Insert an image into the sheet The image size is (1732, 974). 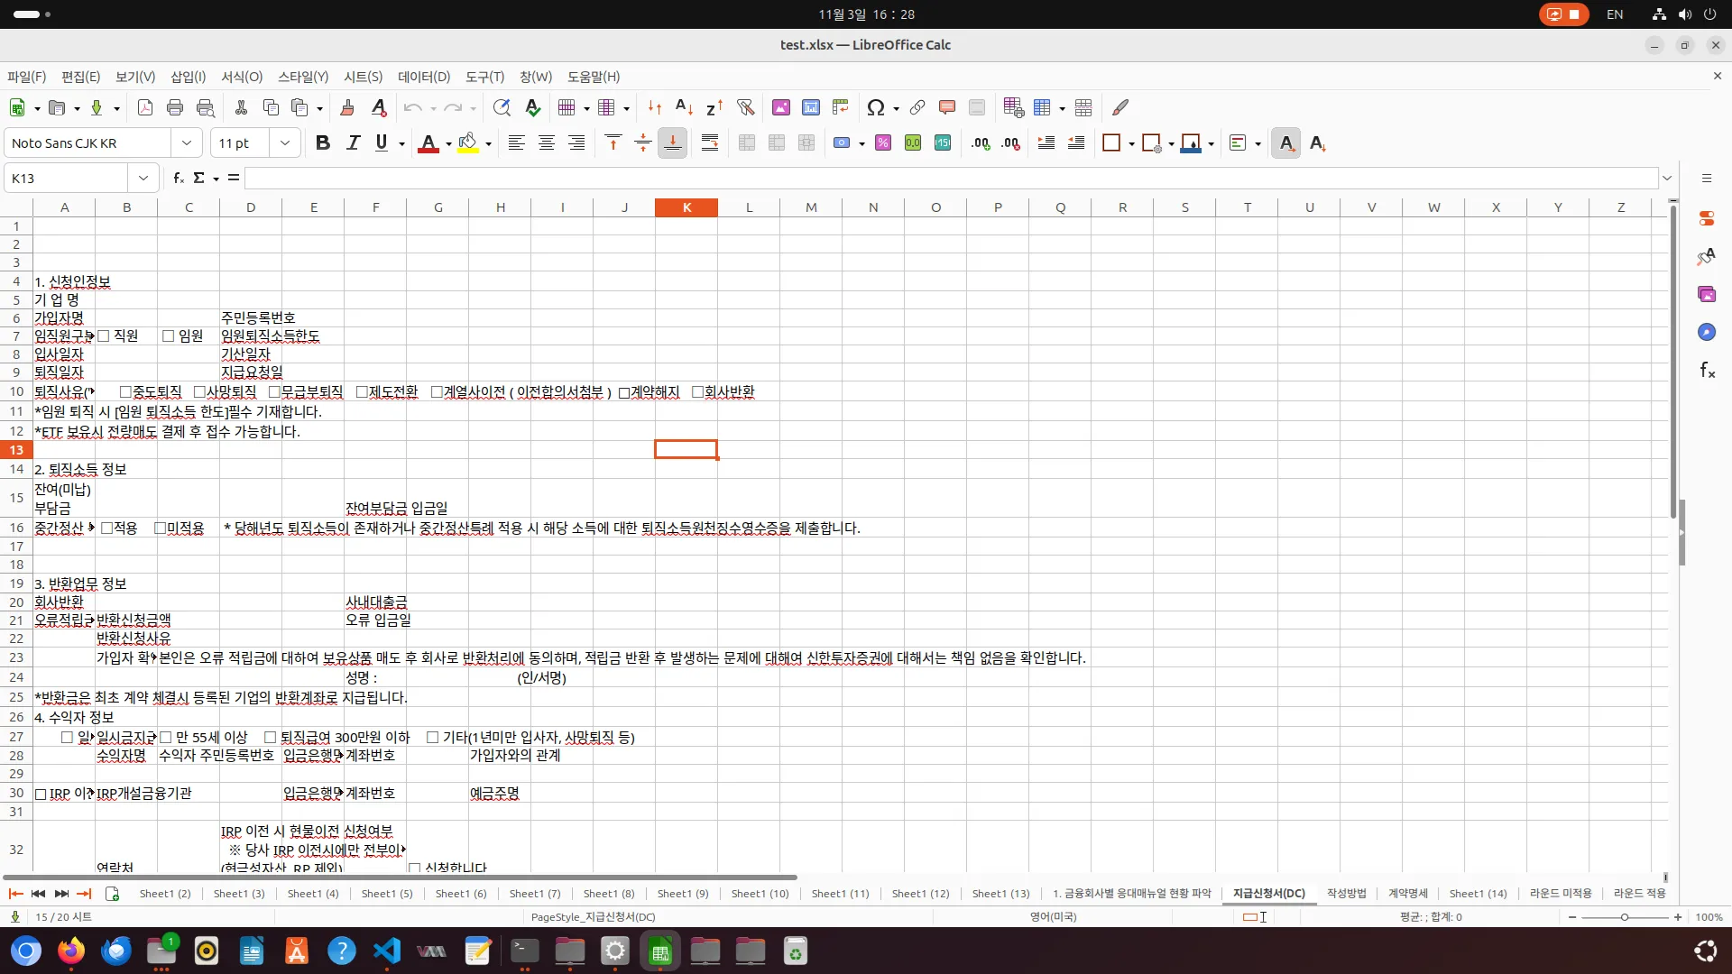(781, 107)
